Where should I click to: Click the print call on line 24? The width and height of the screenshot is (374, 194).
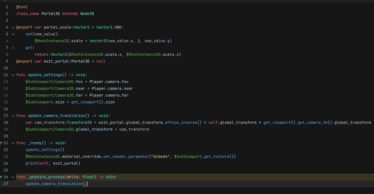(31, 163)
